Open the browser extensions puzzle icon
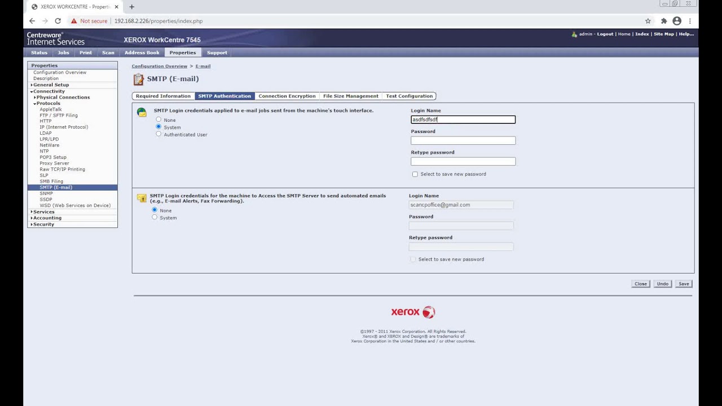The image size is (722, 406). [664, 21]
